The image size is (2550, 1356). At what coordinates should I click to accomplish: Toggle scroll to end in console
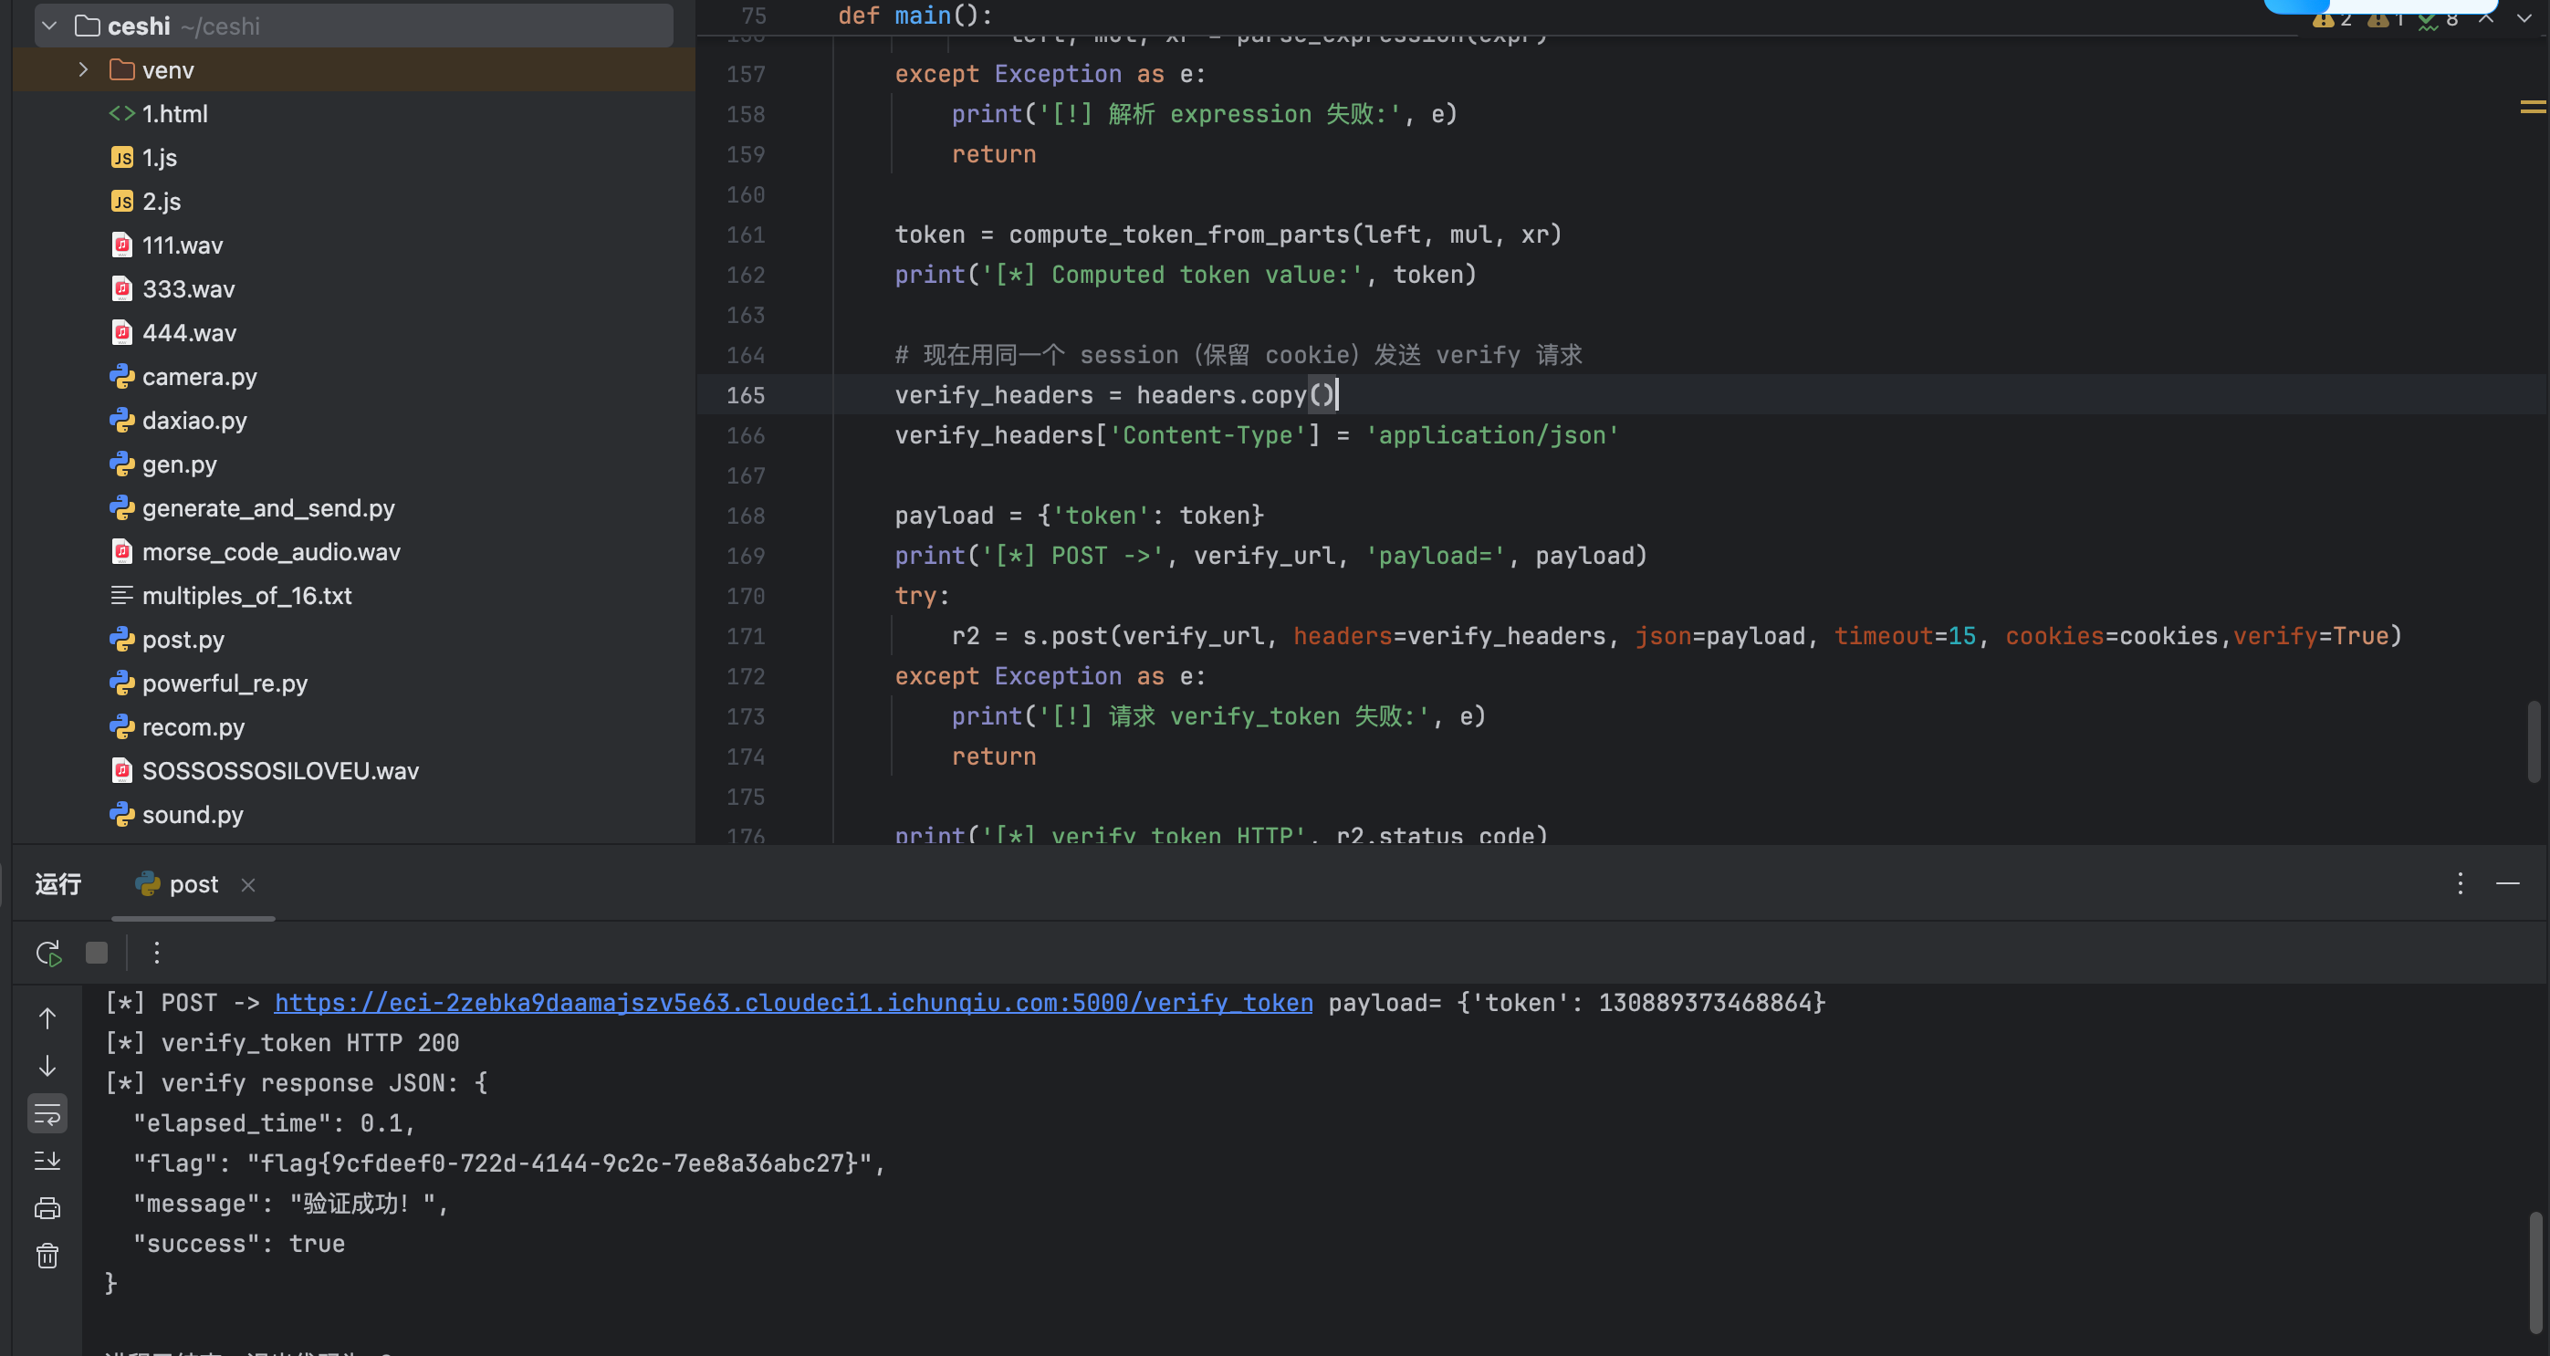click(47, 1161)
